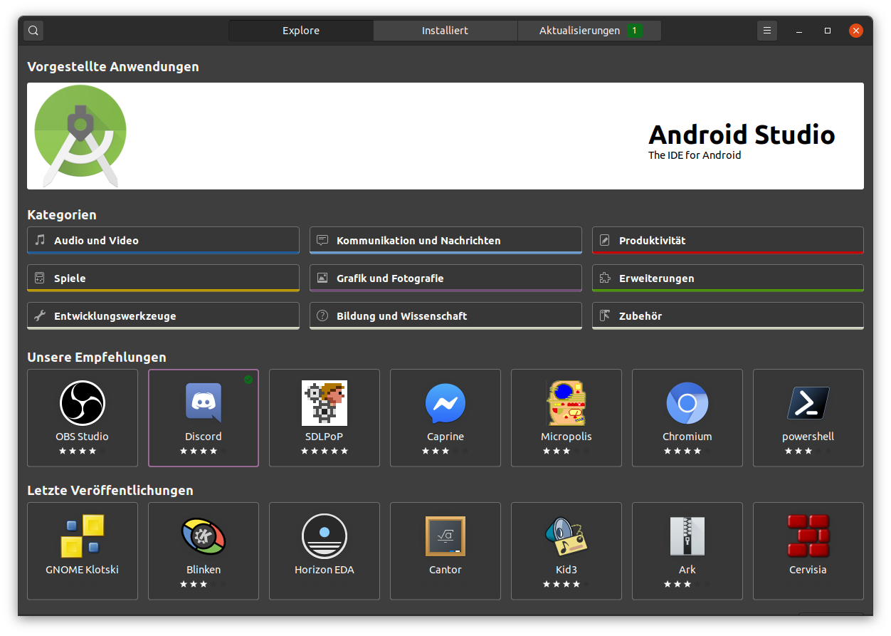Click the Cantor name label

[x=445, y=570]
